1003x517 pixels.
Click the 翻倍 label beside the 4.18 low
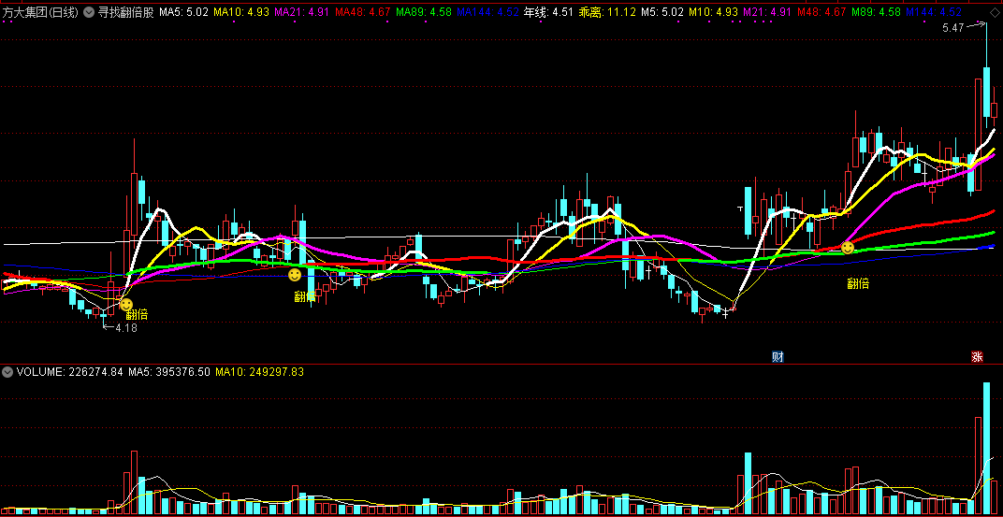click(x=137, y=314)
